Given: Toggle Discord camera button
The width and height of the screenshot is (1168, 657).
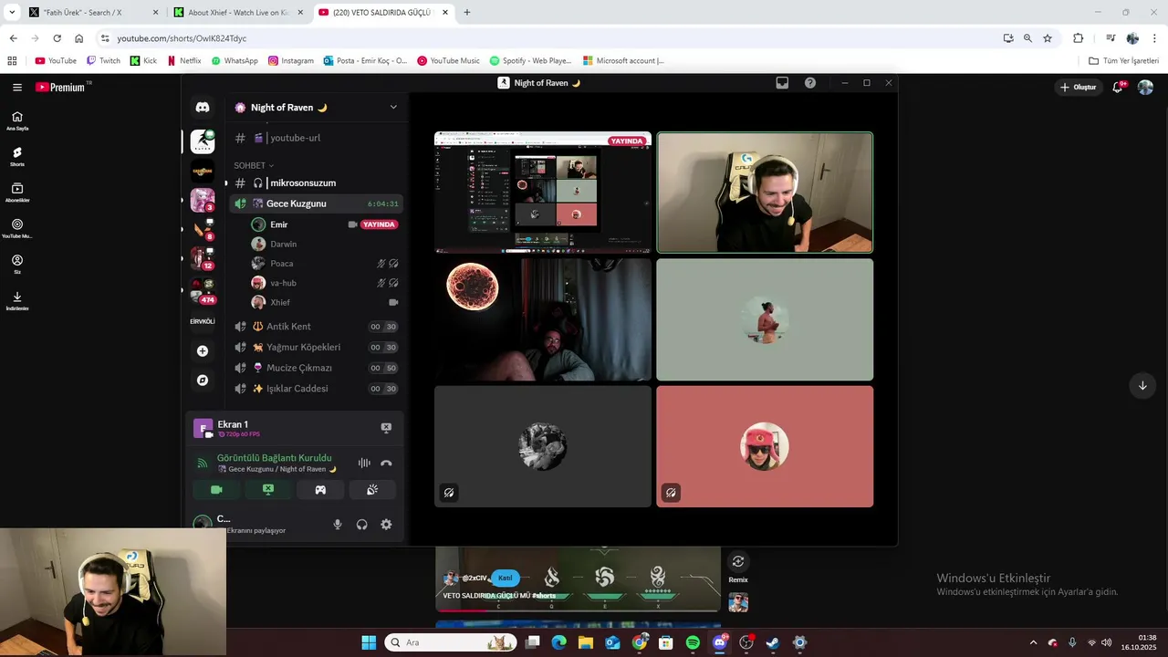Looking at the screenshot, I should coord(216,490).
